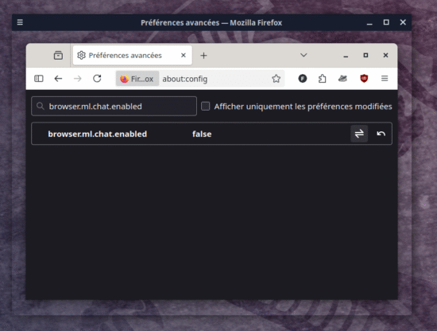Click the about:config address text
The height and width of the screenshot is (331, 437).
[185, 79]
